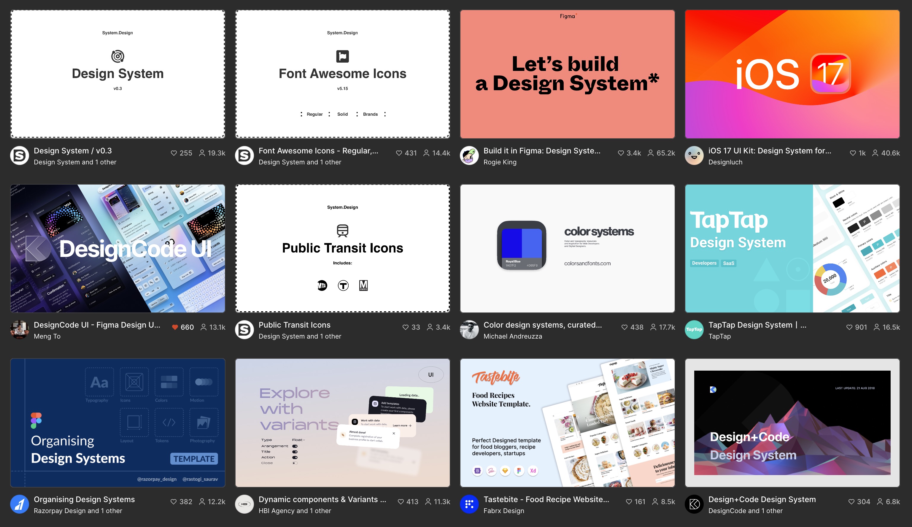Viewport: 912px width, 527px height.
Task: Click the Organising Design Systems title
Action: coord(84,499)
